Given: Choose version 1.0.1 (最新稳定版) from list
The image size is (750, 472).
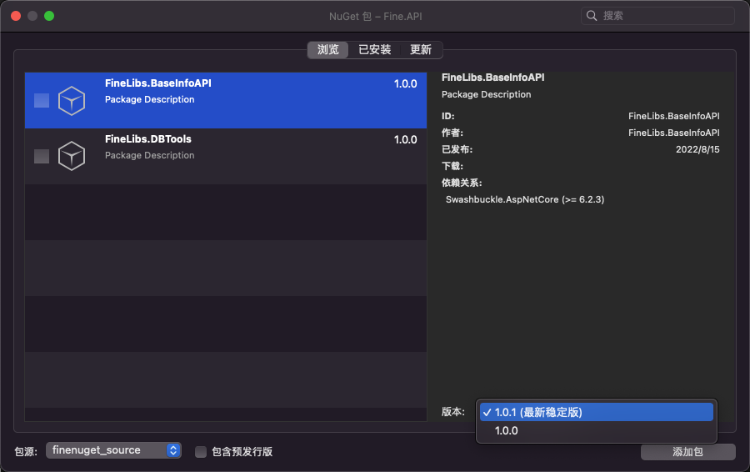Looking at the screenshot, I should (x=597, y=412).
